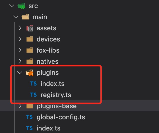Click the plugins puzzle folder icon

click(30, 73)
